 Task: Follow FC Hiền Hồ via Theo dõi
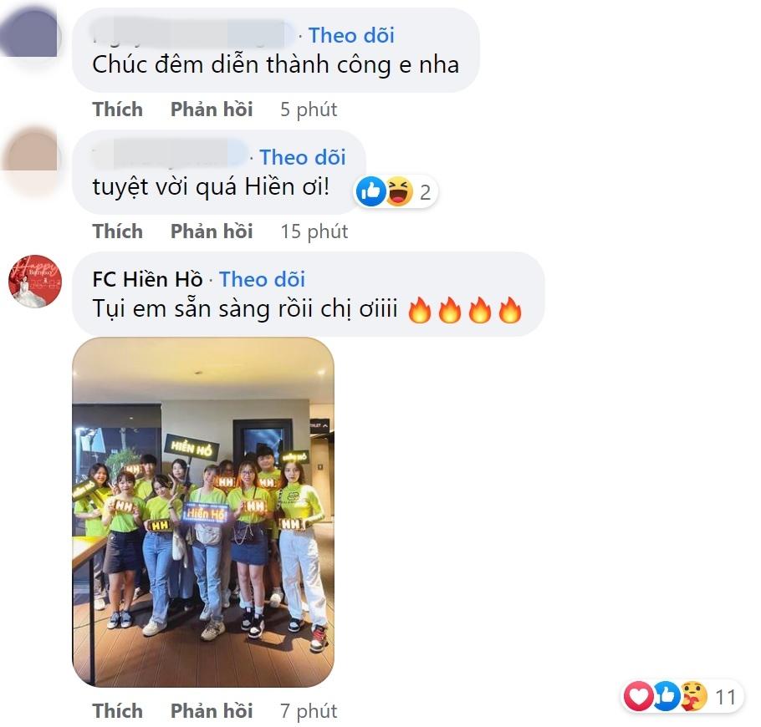(x=262, y=279)
